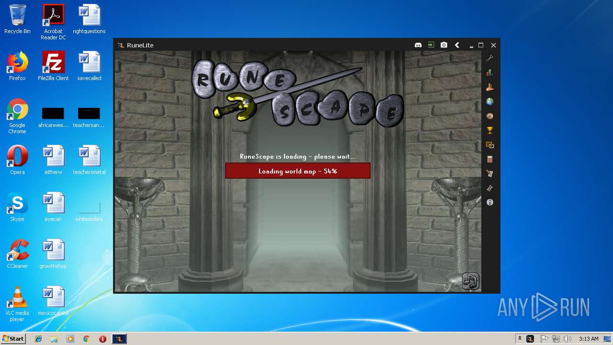The image size is (613, 345).
Task: Select the Opera desktop shortcut
Action: tap(17, 160)
